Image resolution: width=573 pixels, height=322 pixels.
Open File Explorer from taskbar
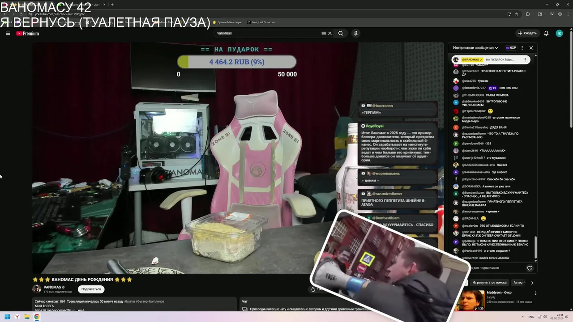(x=27, y=317)
